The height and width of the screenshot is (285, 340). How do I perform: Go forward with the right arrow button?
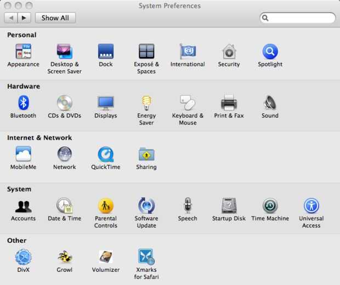(24, 18)
